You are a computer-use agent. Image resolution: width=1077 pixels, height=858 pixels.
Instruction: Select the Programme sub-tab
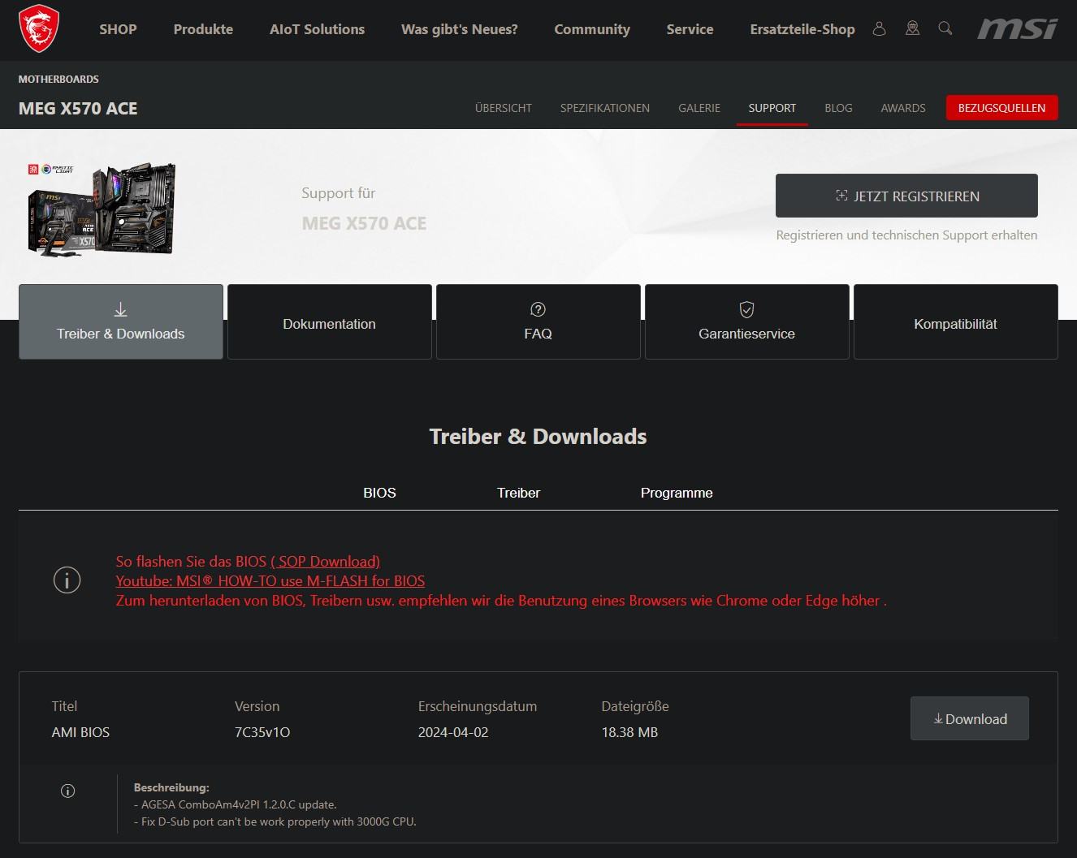coord(677,493)
